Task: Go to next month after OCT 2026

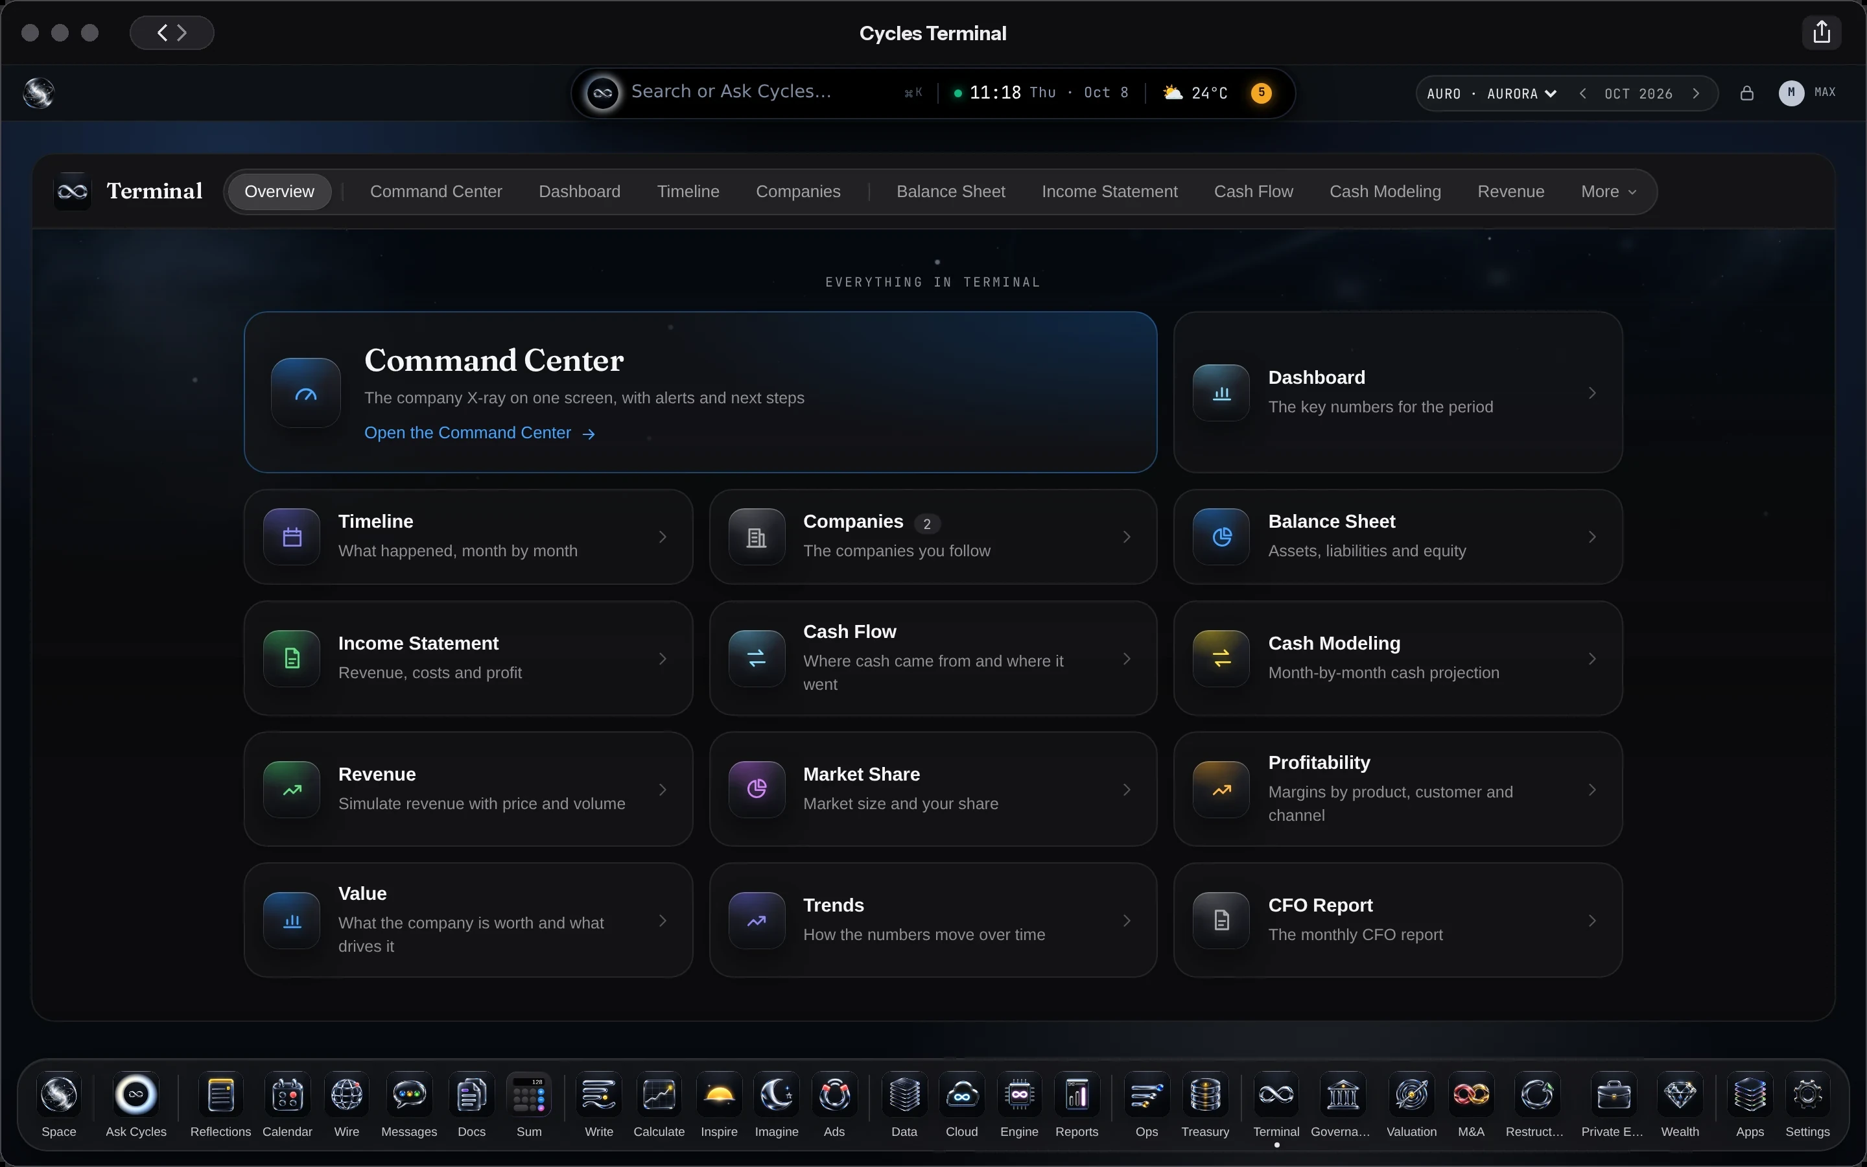Action: (x=1696, y=94)
